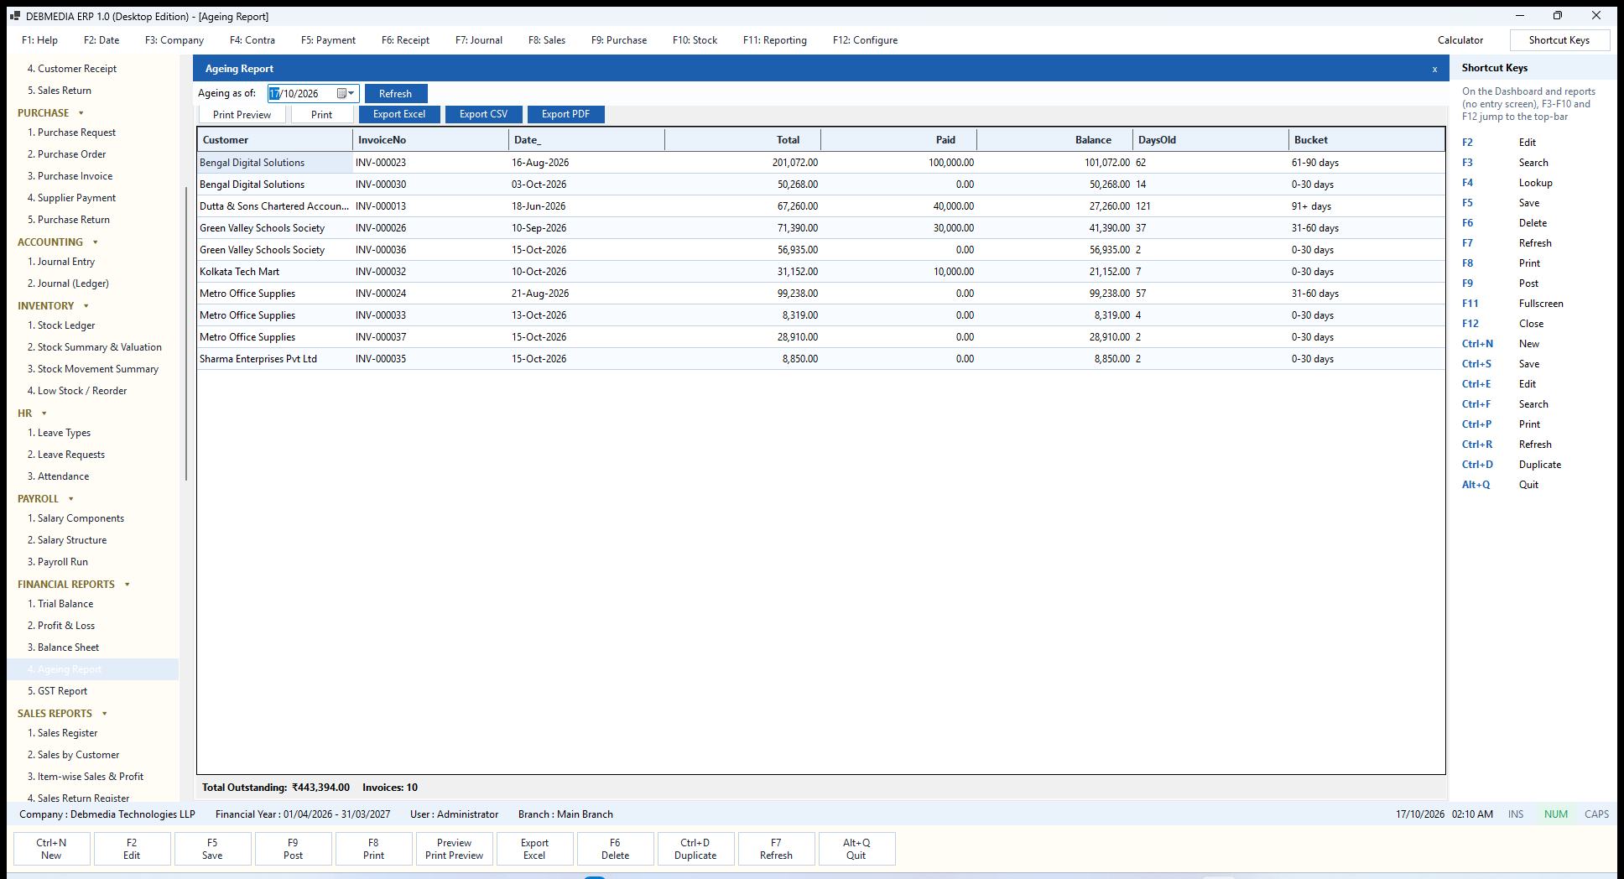
Task: Select the Kolkata Tech Mart row
Action: [820, 272]
